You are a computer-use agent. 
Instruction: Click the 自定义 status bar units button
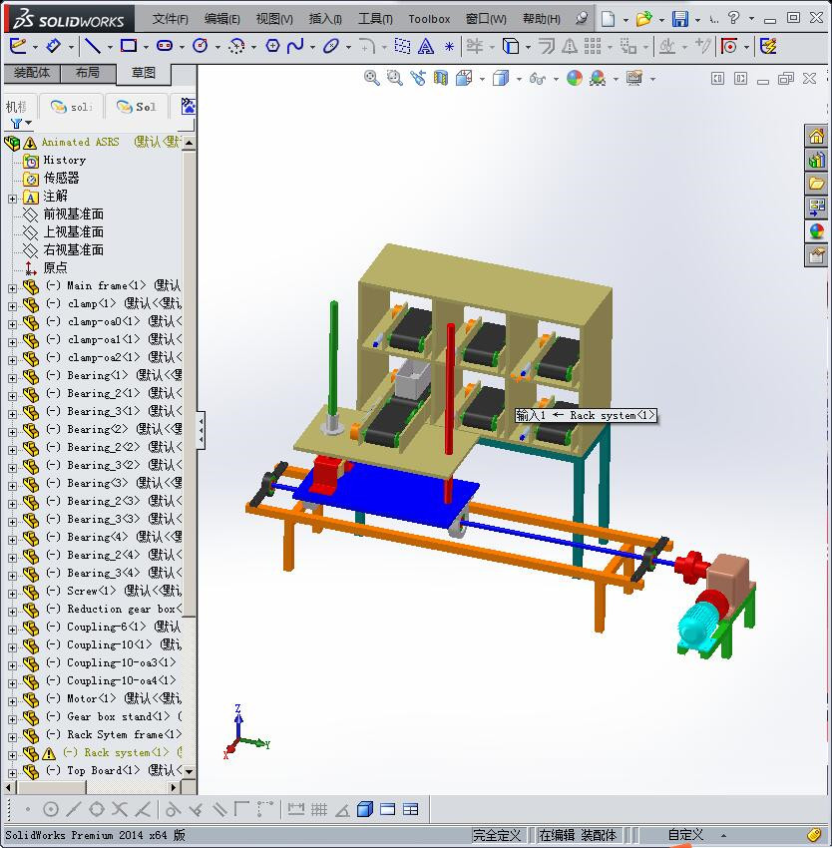(x=685, y=834)
